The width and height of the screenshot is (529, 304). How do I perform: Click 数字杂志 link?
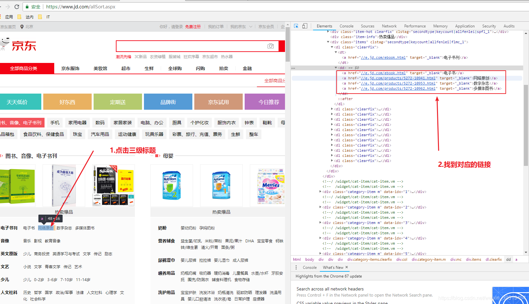64,228
